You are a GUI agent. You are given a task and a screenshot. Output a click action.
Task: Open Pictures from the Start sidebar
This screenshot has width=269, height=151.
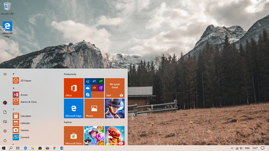pyautogui.click(x=5, y=122)
